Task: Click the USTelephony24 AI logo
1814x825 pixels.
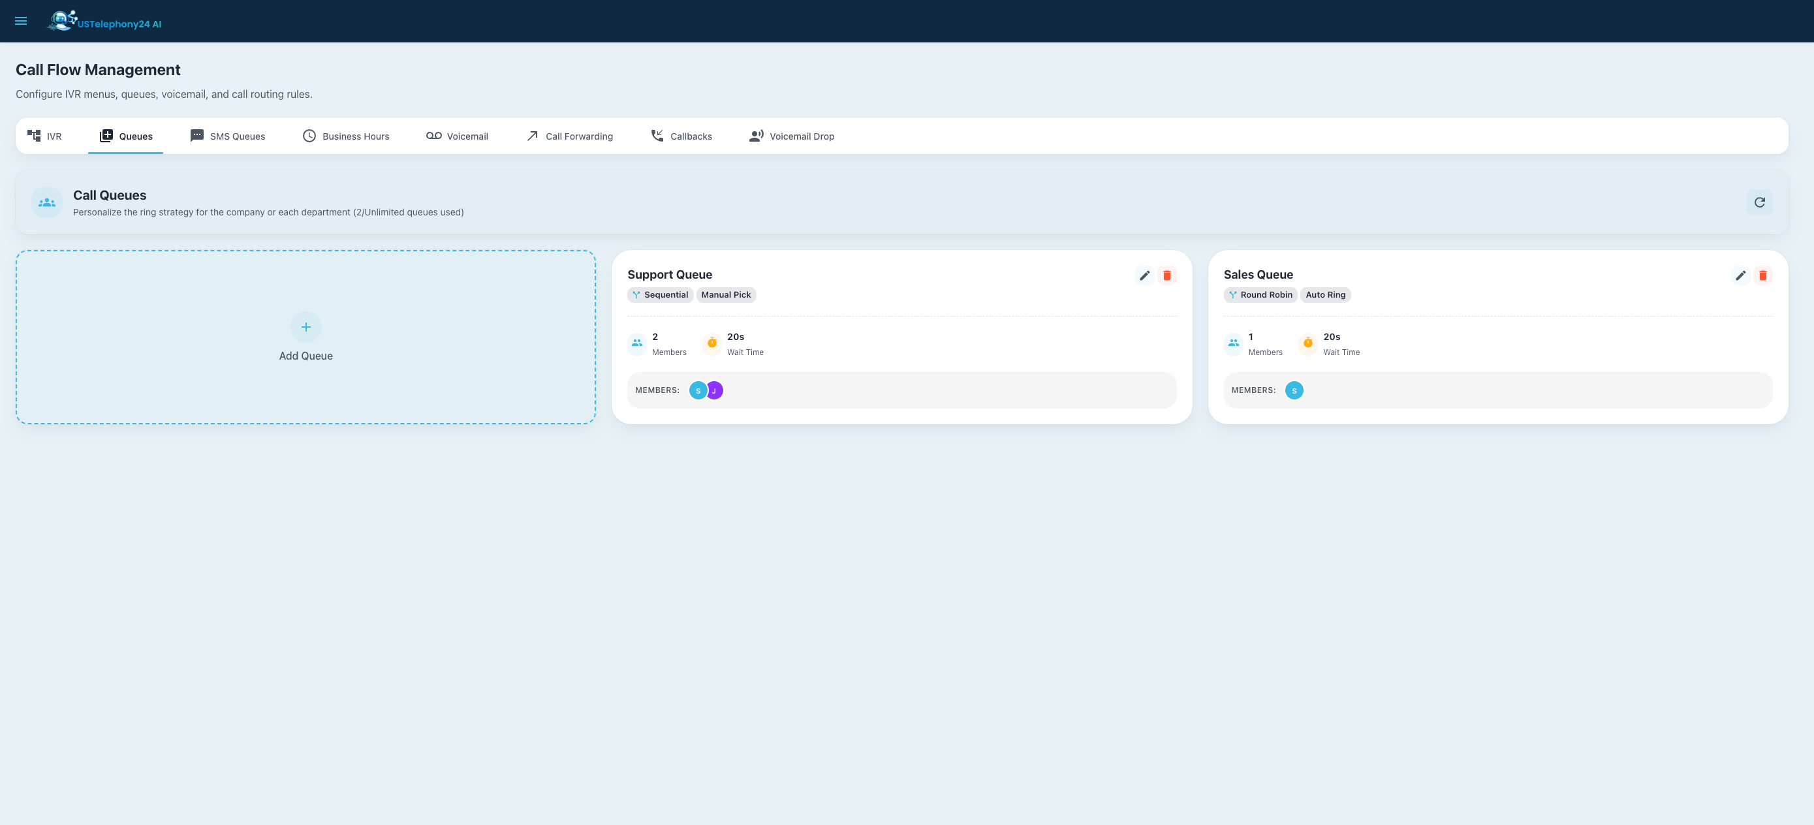Action: coord(105,21)
